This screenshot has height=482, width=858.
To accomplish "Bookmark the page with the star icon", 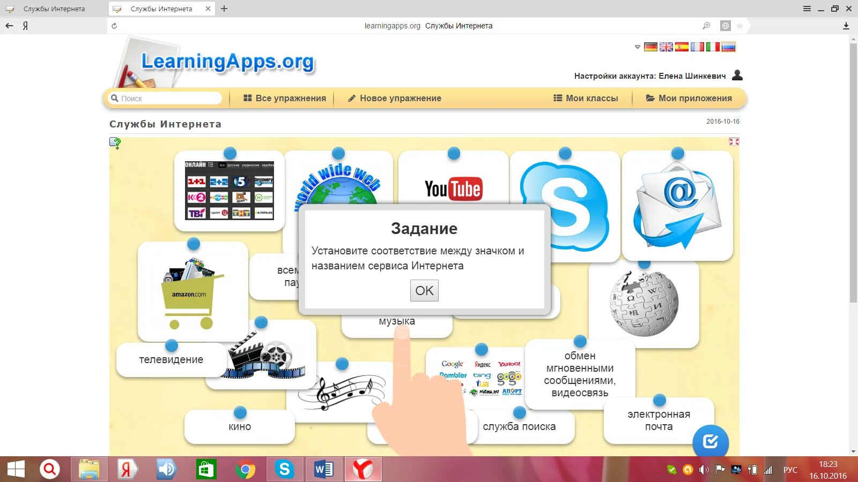I will [740, 26].
